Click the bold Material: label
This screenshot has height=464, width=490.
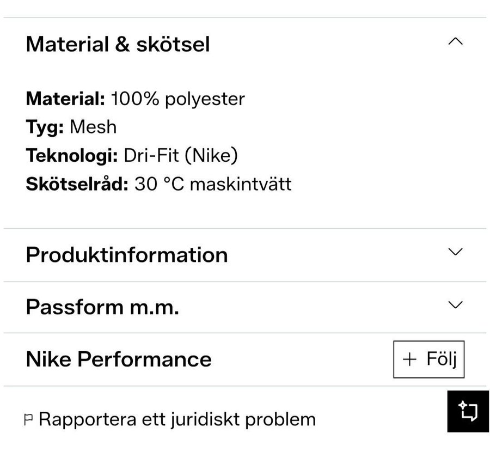tap(65, 99)
